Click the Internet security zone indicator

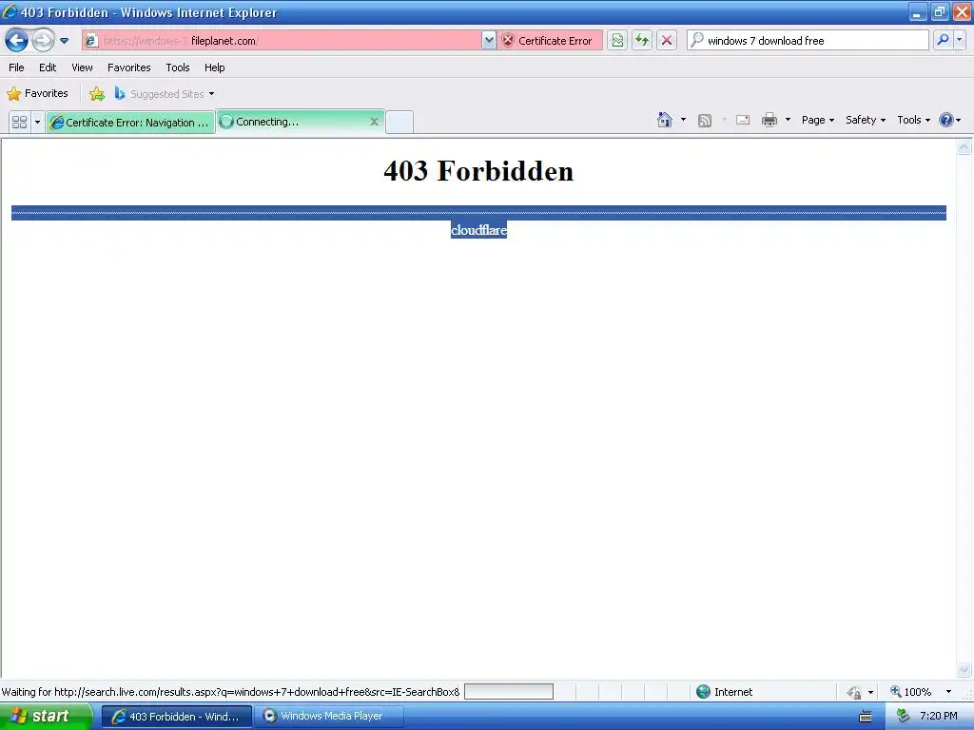pyautogui.click(x=725, y=692)
